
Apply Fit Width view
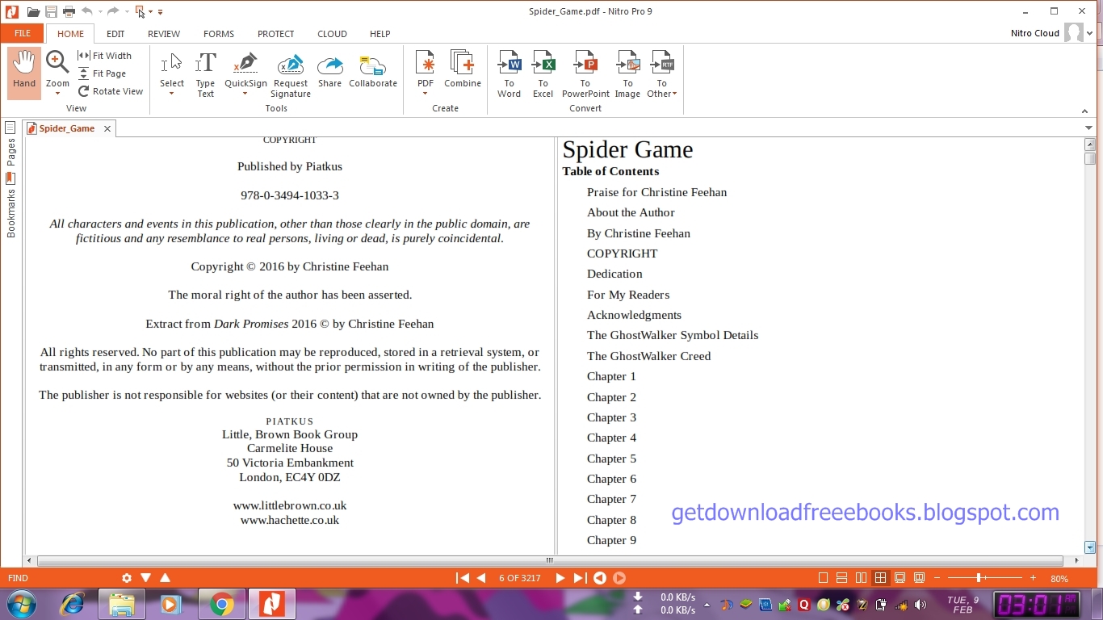click(x=105, y=56)
